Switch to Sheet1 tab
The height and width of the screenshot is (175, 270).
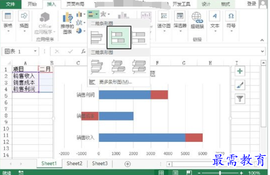click(x=49, y=163)
